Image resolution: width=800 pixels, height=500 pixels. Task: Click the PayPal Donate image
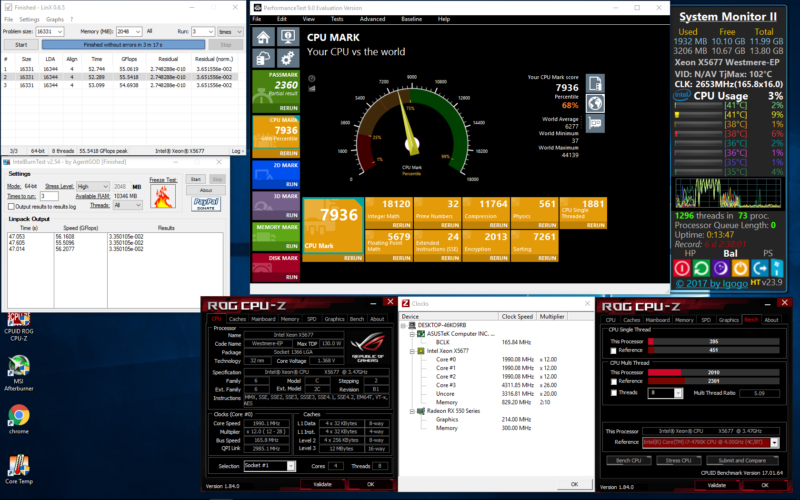(x=206, y=204)
